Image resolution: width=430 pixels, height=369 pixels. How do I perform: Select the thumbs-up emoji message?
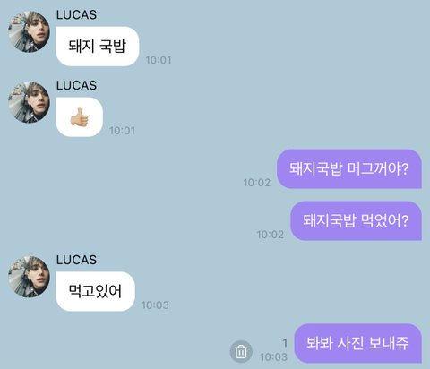coord(80,117)
